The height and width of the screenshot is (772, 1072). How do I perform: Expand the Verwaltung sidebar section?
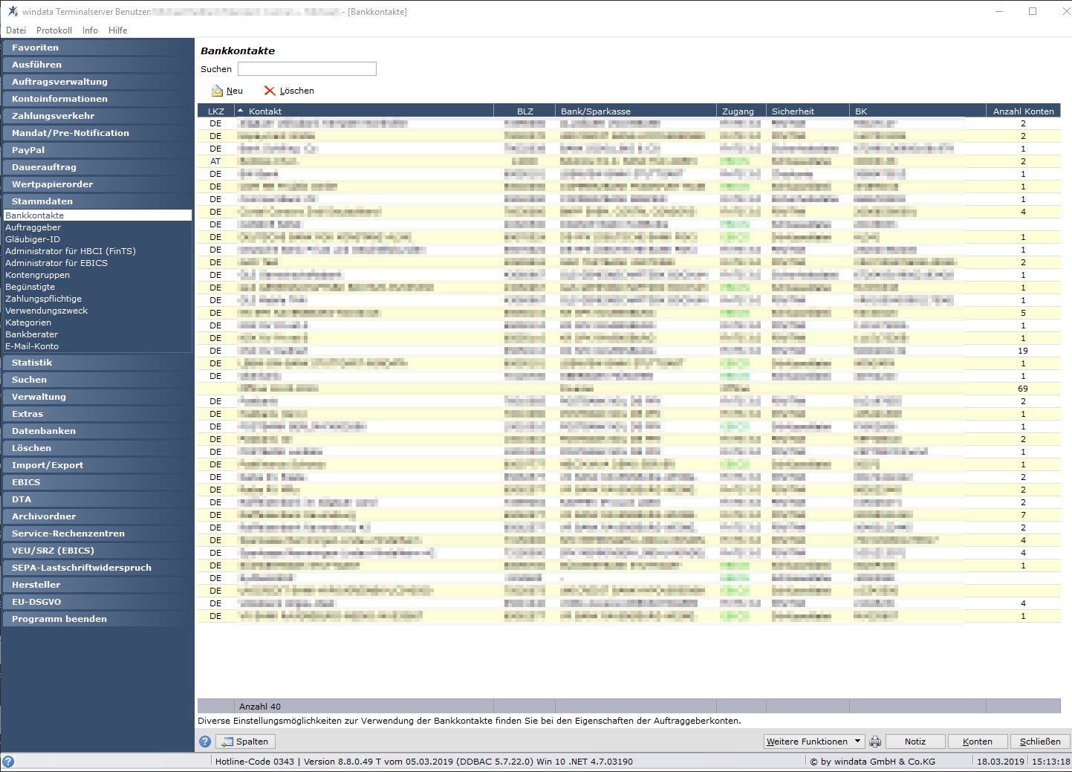coord(97,397)
